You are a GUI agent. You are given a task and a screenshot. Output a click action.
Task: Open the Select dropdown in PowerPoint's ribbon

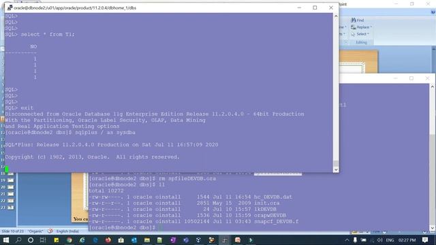click(360, 34)
